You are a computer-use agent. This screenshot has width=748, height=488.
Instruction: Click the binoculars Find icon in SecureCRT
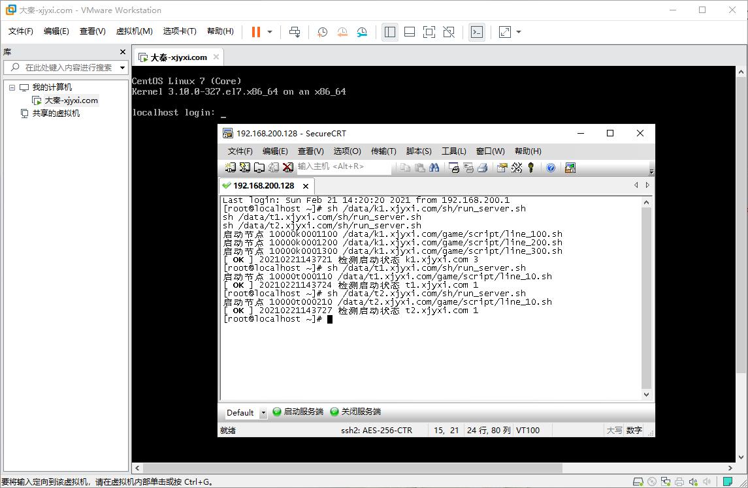click(434, 168)
